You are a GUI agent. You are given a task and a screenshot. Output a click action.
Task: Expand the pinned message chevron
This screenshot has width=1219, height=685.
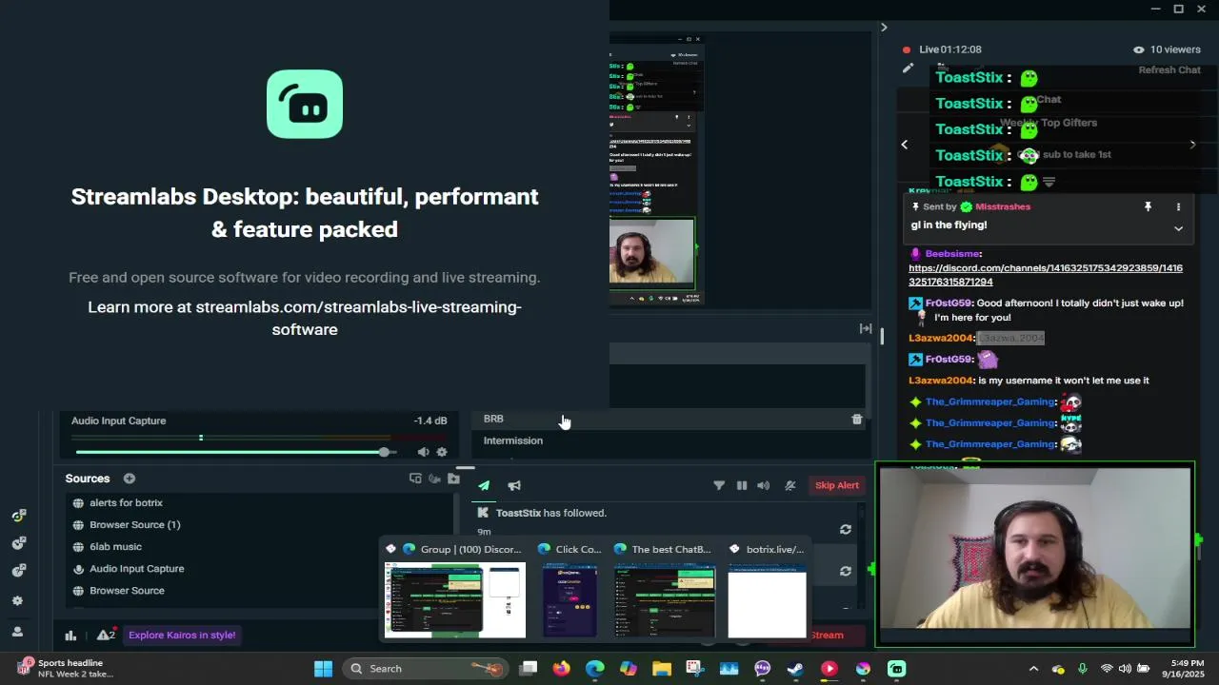1178,228
